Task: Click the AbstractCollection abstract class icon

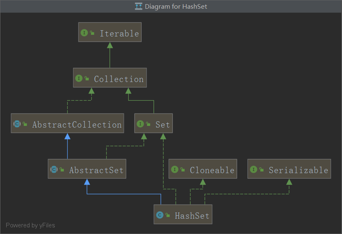Action: 17,124
